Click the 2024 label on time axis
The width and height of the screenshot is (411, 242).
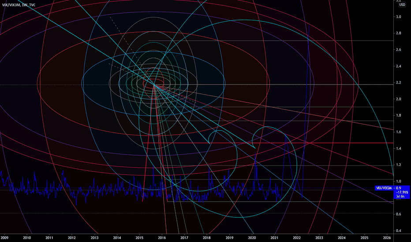point(342,238)
